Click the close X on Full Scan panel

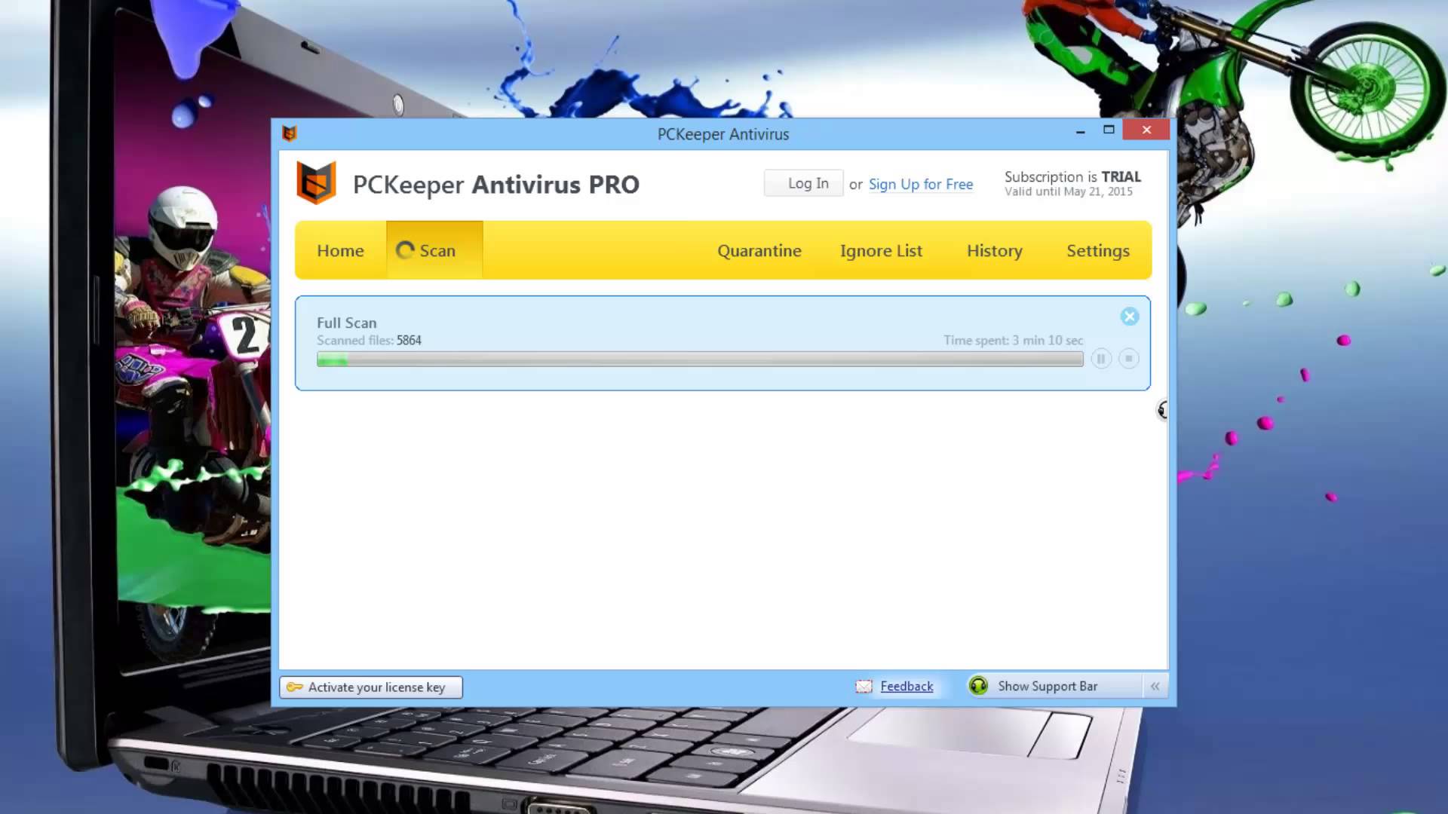1129,316
